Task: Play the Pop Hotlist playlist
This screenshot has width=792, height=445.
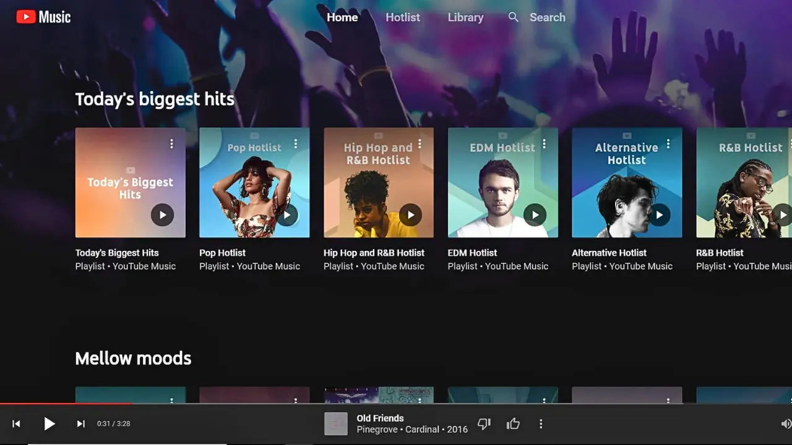Action: pos(286,215)
